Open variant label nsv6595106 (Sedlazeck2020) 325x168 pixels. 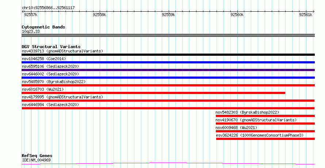click(x=50, y=66)
